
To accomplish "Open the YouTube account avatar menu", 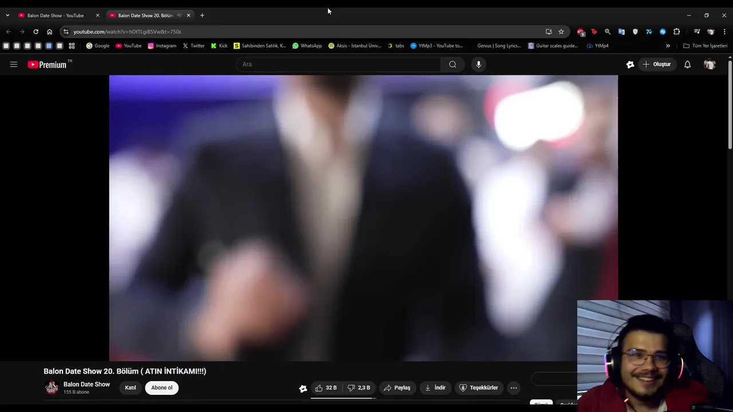I will (710, 65).
